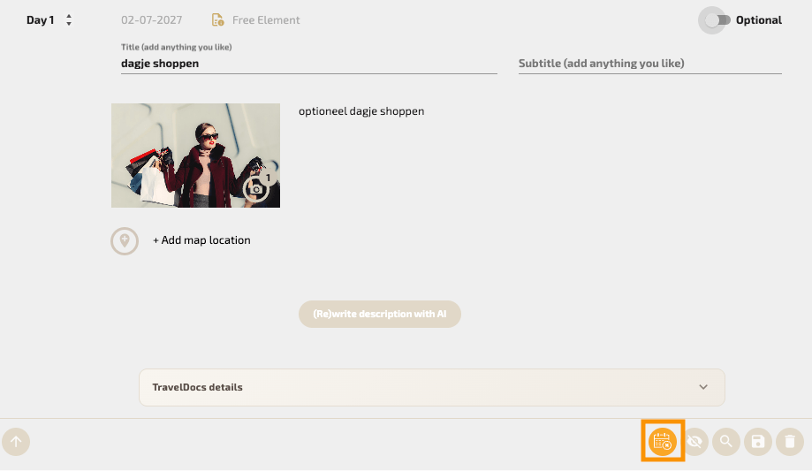Image resolution: width=812 pixels, height=471 pixels.
Task: Open the camera photo count icon
Action: click(x=257, y=187)
